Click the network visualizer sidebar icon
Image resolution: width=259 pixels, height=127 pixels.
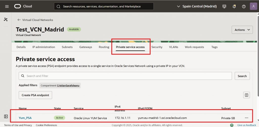point(6,19)
